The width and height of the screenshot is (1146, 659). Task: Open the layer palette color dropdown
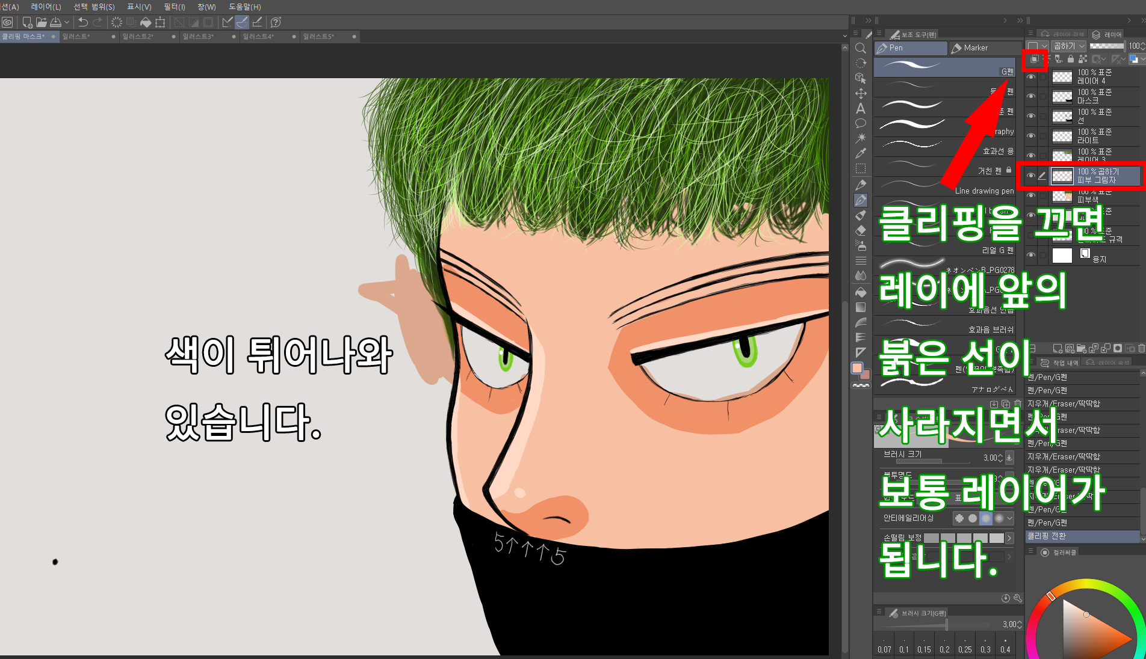point(1038,46)
